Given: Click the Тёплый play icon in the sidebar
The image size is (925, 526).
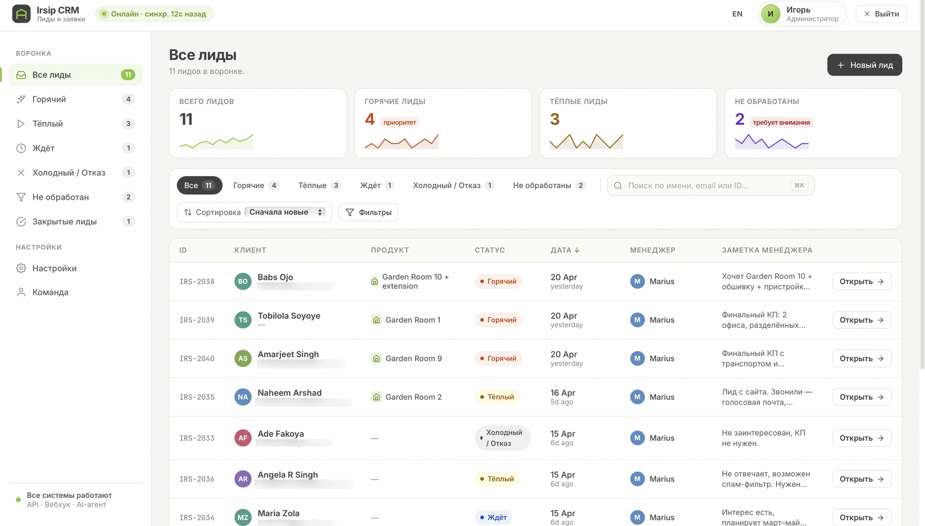Looking at the screenshot, I should [x=21, y=124].
